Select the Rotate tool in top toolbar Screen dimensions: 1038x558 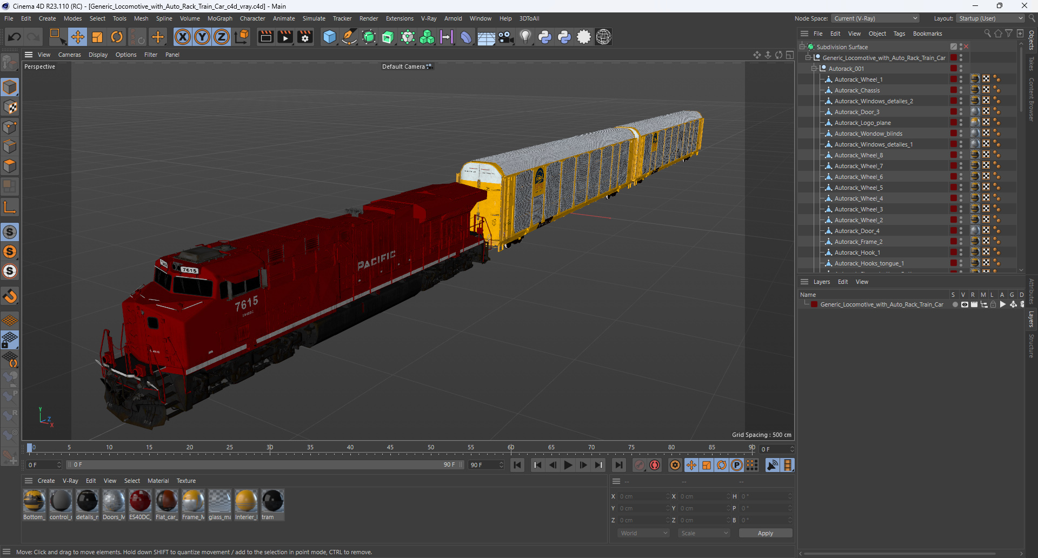click(x=117, y=37)
